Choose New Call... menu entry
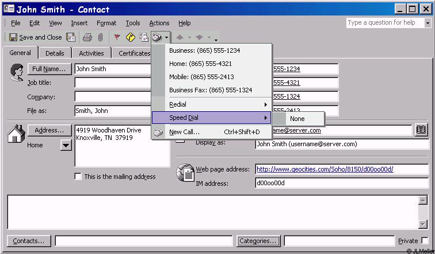Image resolution: width=435 pixels, height=254 pixels. [211, 132]
